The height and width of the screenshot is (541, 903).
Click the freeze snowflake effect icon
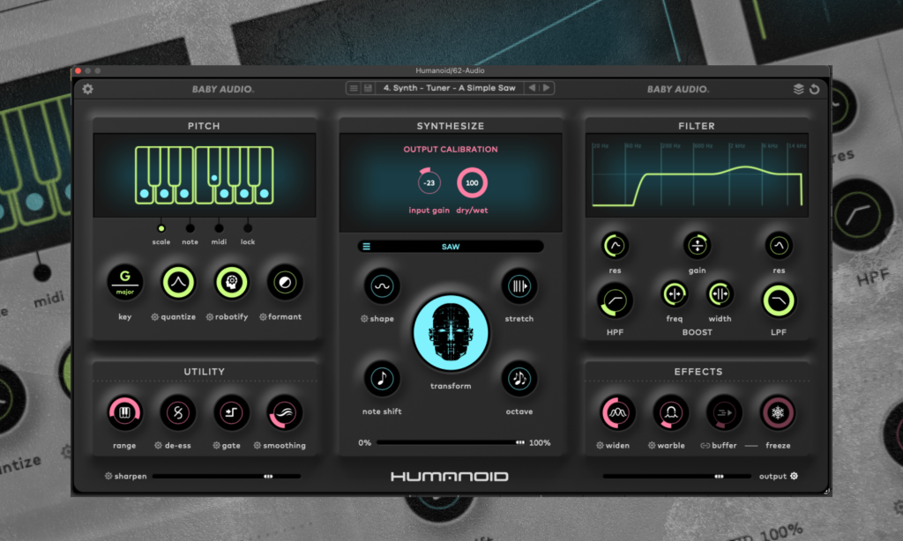778,411
